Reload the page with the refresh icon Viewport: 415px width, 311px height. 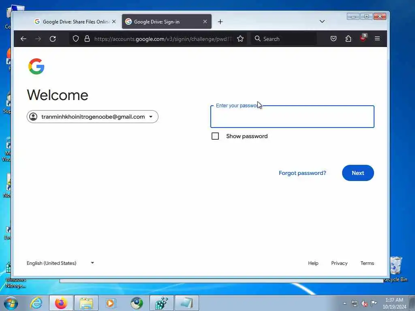pos(53,39)
